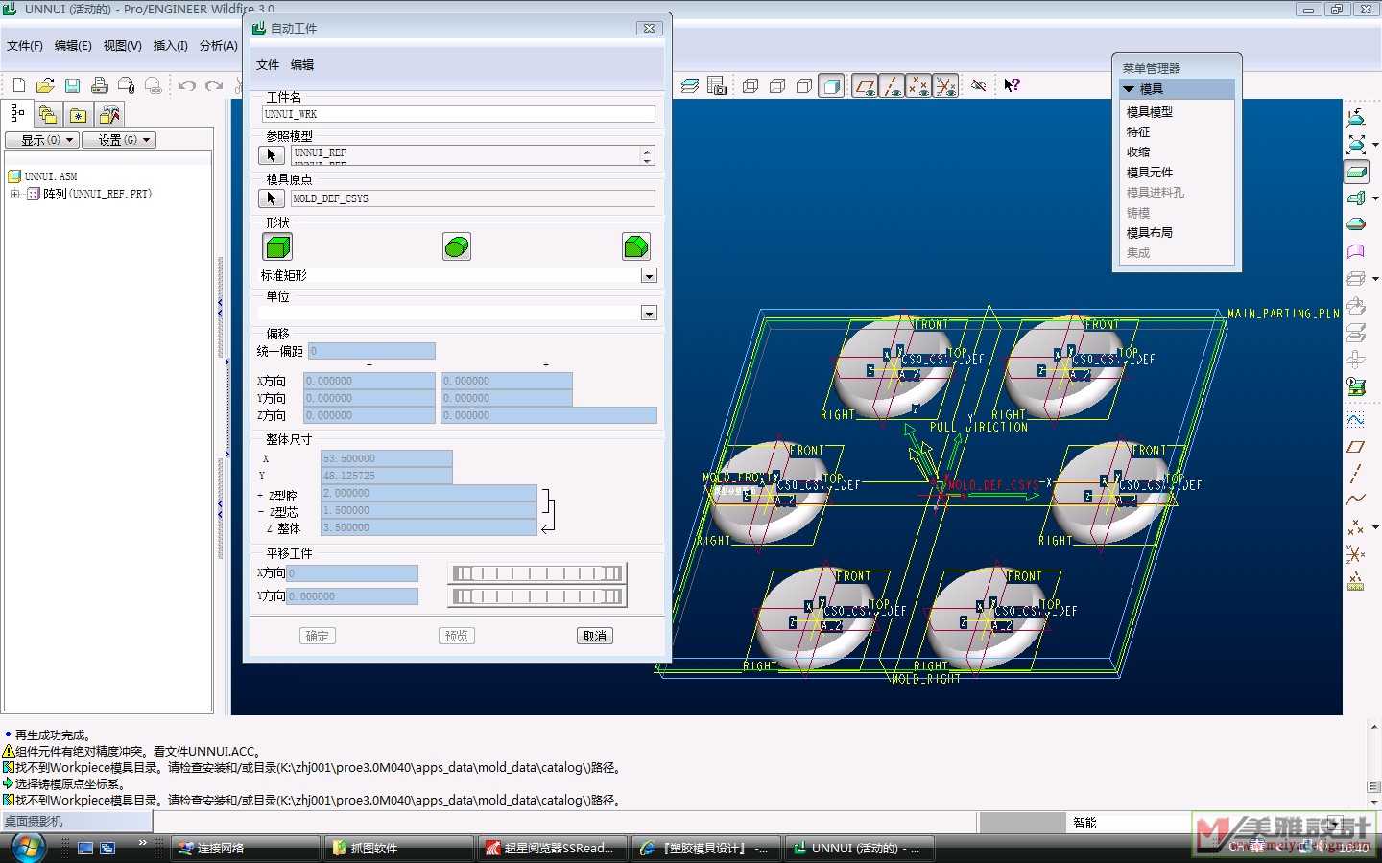Open the 插入(I) menu
This screenshot has width=1382, height=863.
click(171, 45)
